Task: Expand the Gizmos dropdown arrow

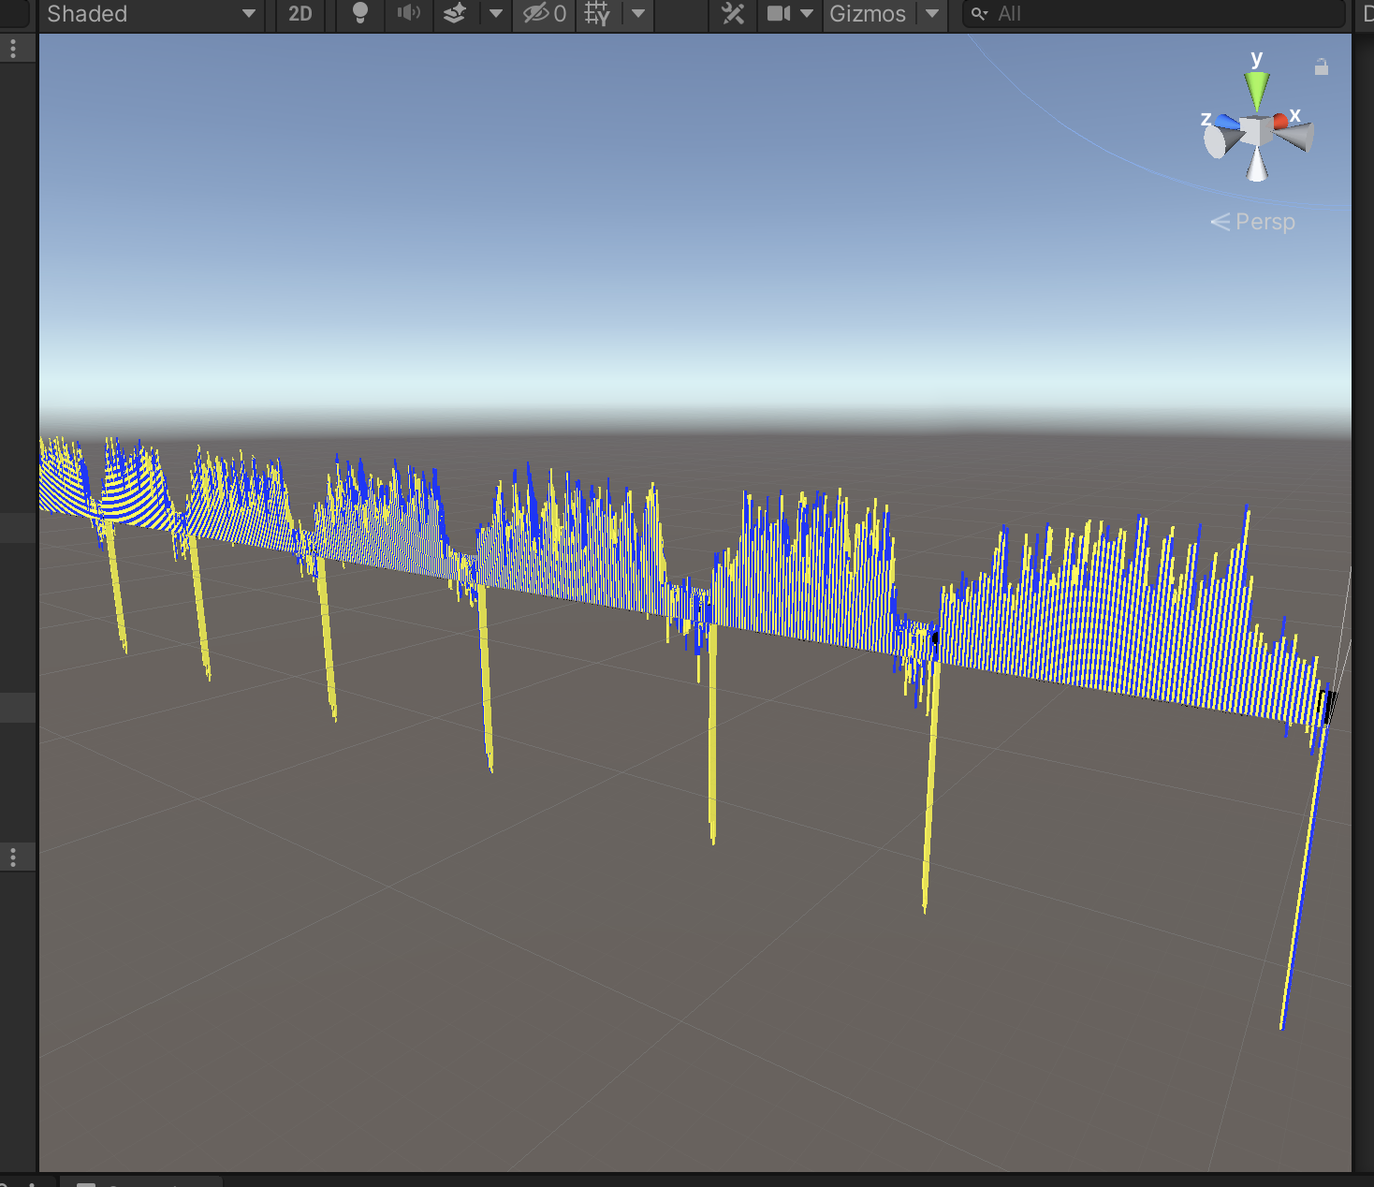Action: click(932, 14)
